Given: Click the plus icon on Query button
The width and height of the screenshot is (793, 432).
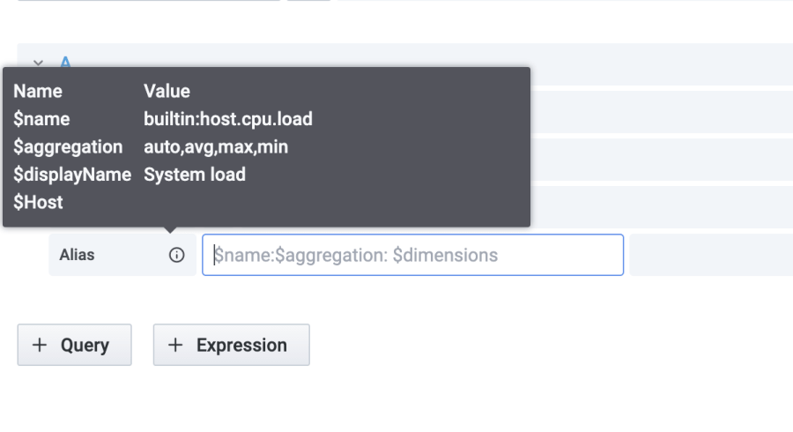Looking at the screenshot, I should tap(40, 345).
